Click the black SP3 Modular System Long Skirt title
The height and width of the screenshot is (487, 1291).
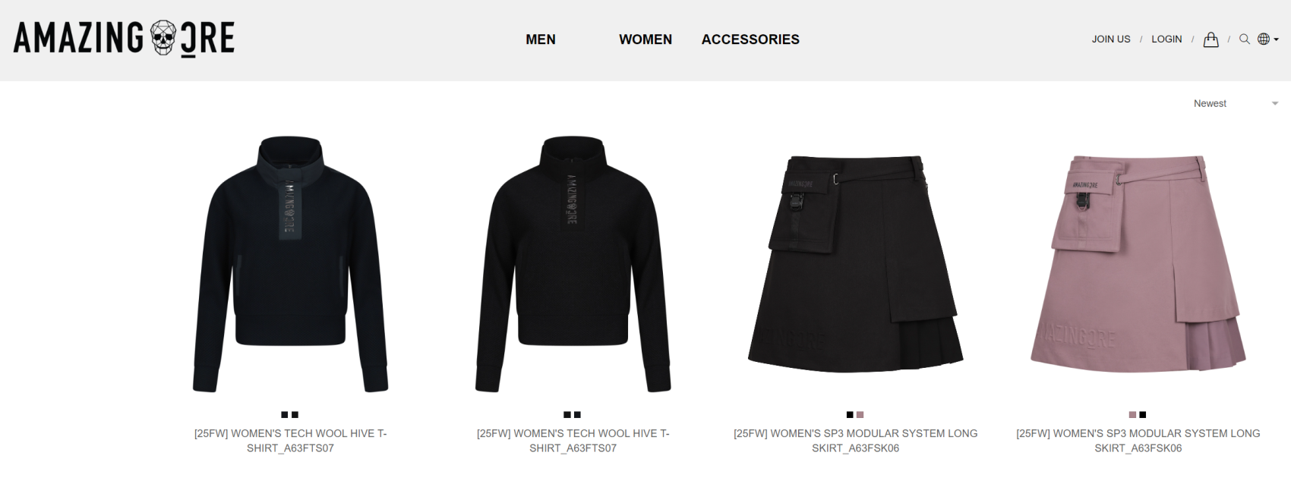click(856, 441)
